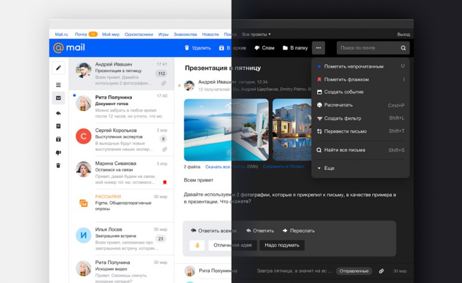Toggle read status dot beside opened message
462x283 pixels.
(179, 85)
